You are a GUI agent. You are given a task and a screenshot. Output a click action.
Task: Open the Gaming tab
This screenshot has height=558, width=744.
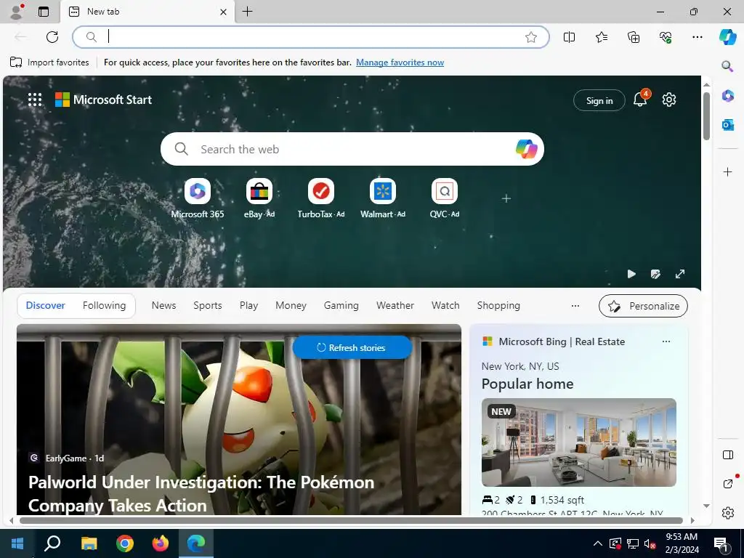click(341, 306)
